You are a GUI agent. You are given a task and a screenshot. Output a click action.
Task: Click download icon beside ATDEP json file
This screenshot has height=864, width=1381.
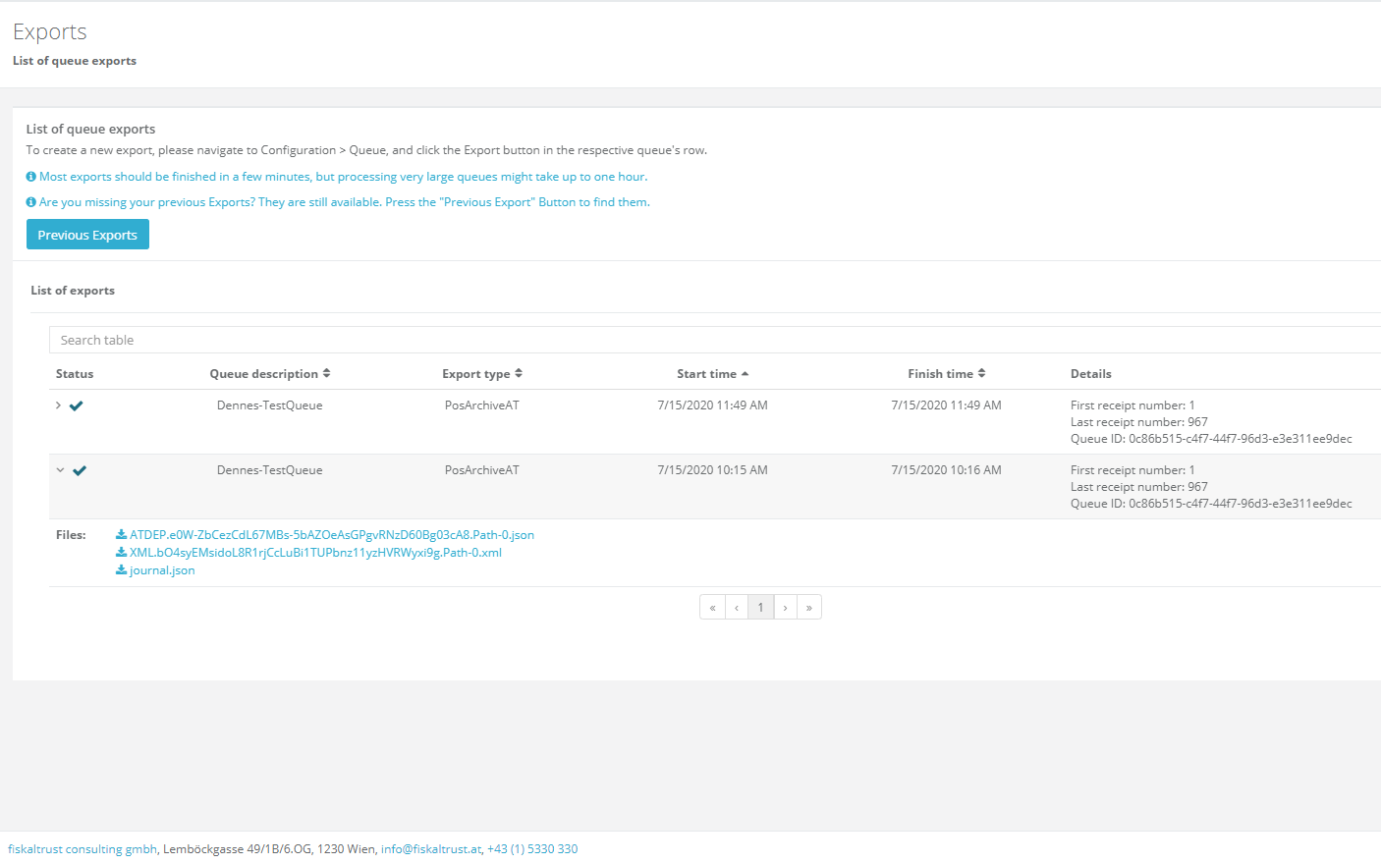[121, 535]
